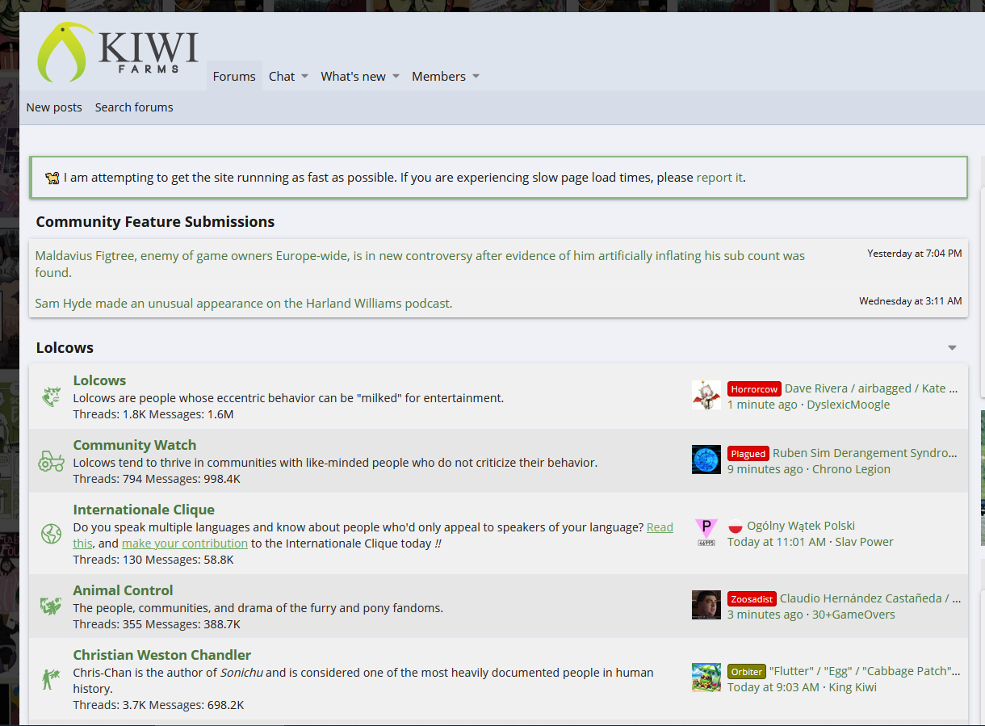
Task: Click the Orbiter olive label
Action: tap(747, 671)
